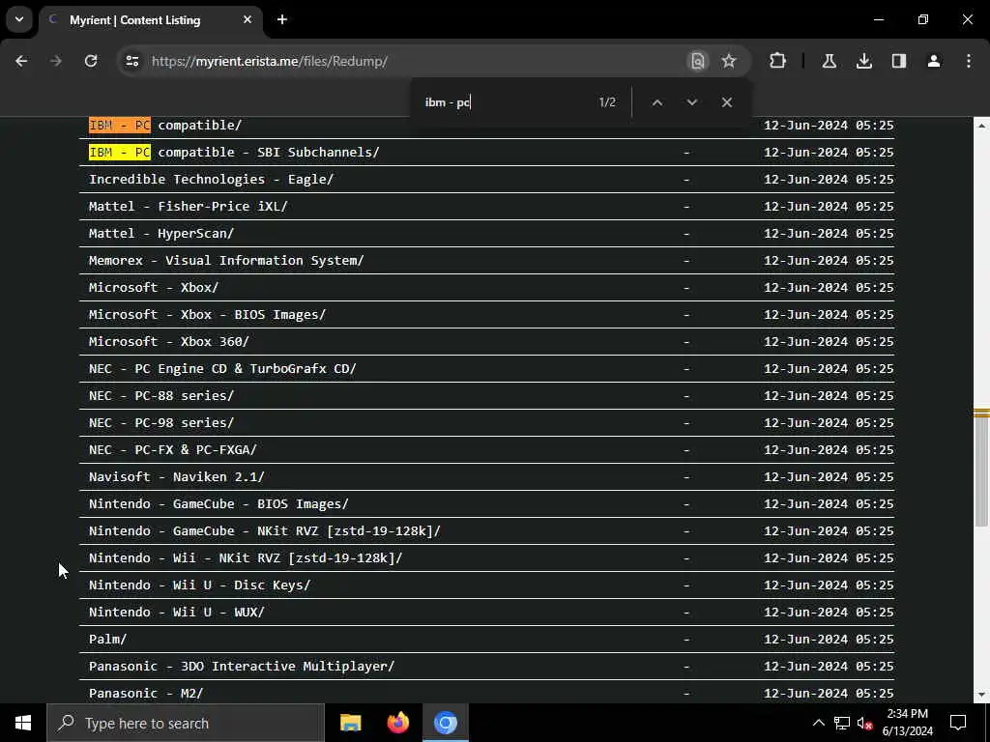Open Nintendo - GameCube - NKit RVZ folder
This screenshot has width=990, height=742.
click(x=265, y=531)
